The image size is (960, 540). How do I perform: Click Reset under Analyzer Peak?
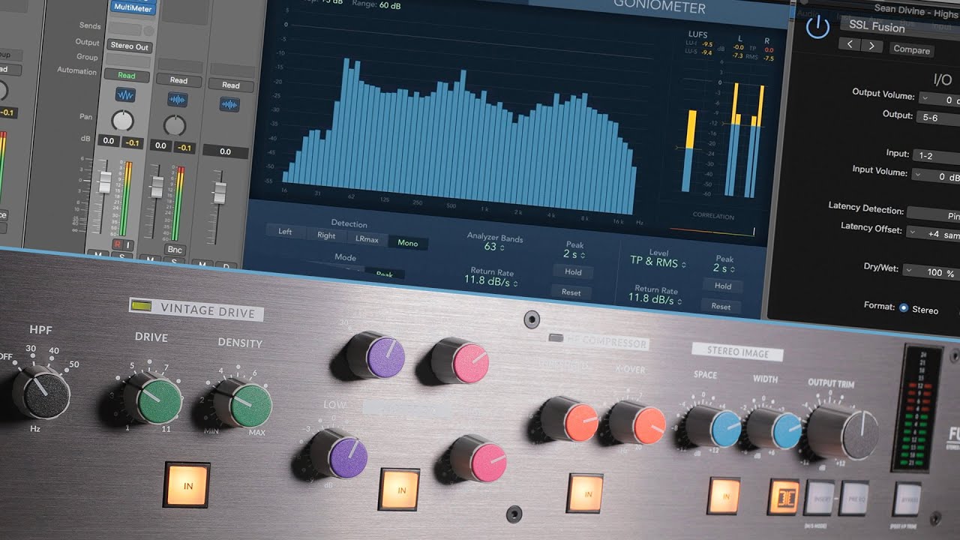point(571,292)
